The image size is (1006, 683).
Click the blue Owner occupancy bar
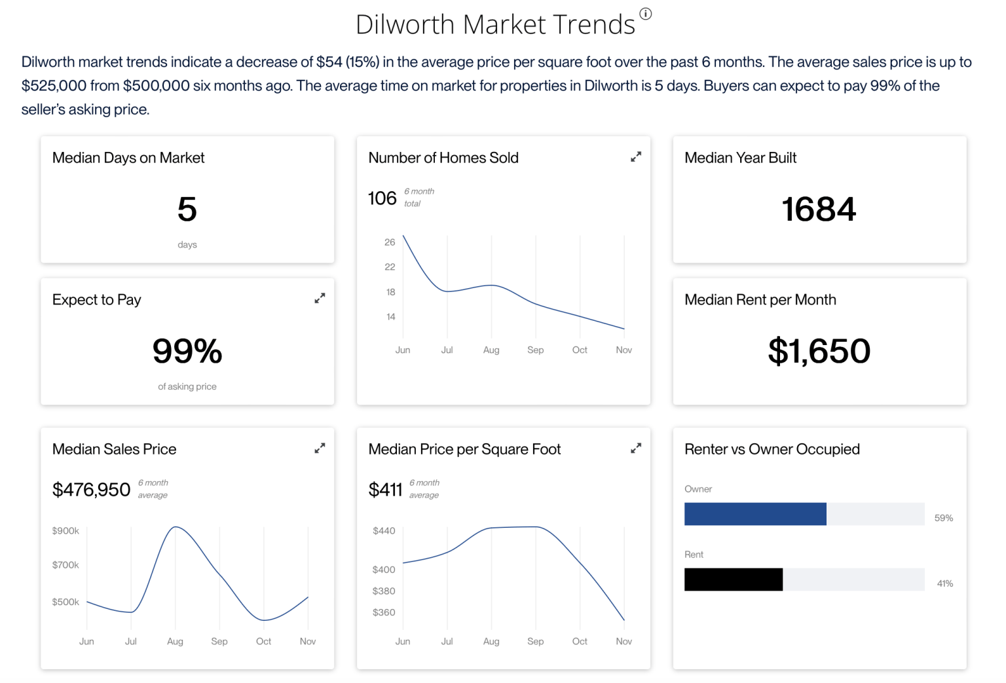(x=755, y=514)
